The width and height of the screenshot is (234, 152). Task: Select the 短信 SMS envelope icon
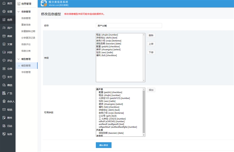pos(4,110)
